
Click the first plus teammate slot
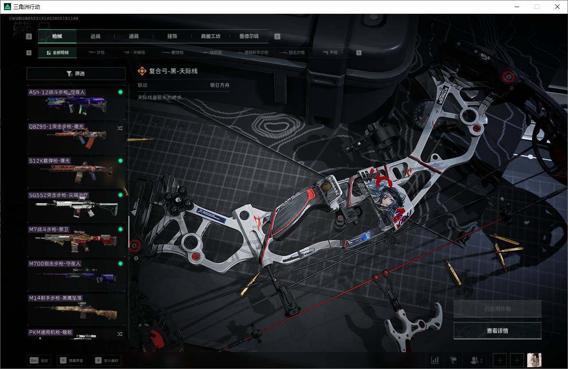[x=500, y=360]
